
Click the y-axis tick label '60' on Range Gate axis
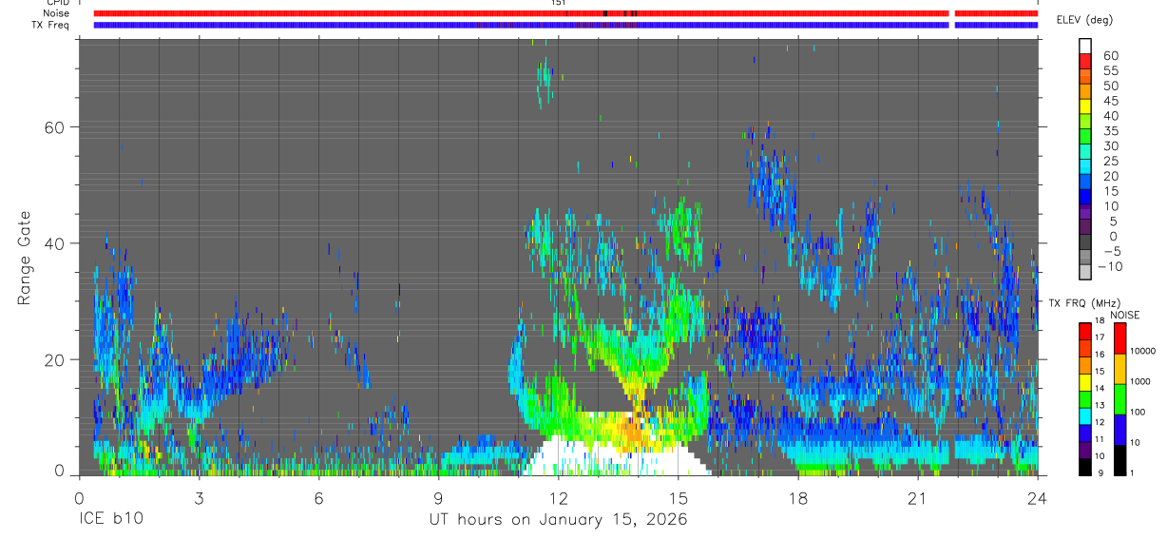(x=55, y=126)
